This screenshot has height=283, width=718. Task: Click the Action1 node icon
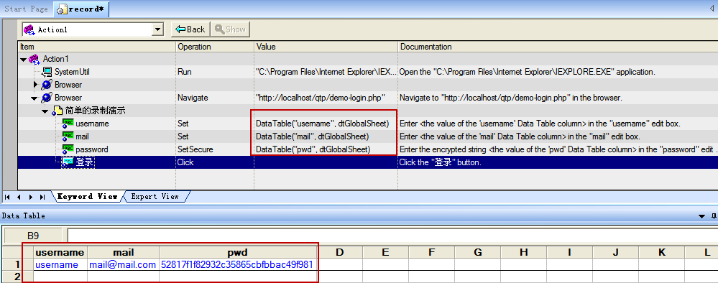point(34,59)
